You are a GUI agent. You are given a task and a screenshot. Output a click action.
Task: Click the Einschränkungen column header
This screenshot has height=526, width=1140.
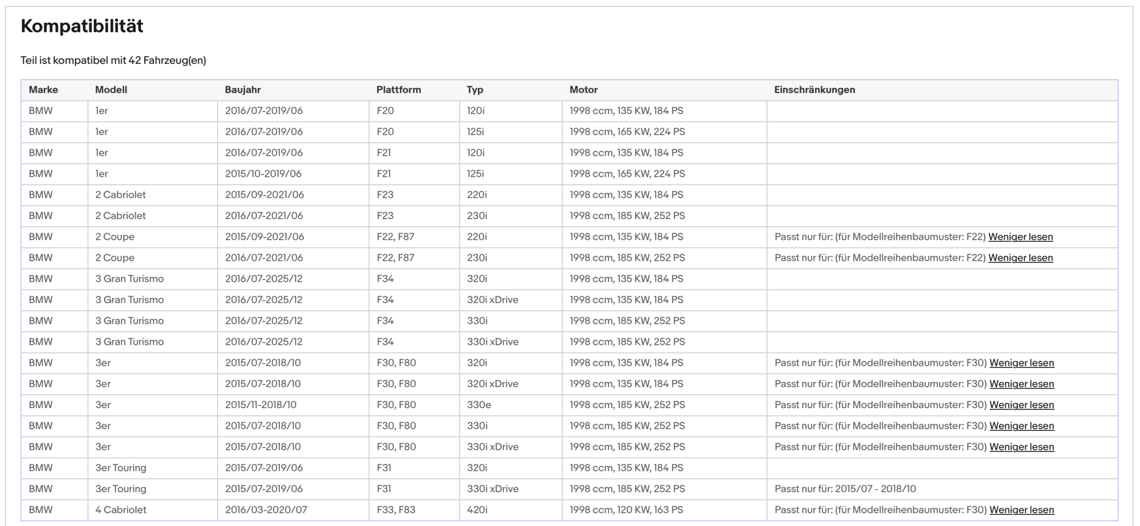(814, 90)
